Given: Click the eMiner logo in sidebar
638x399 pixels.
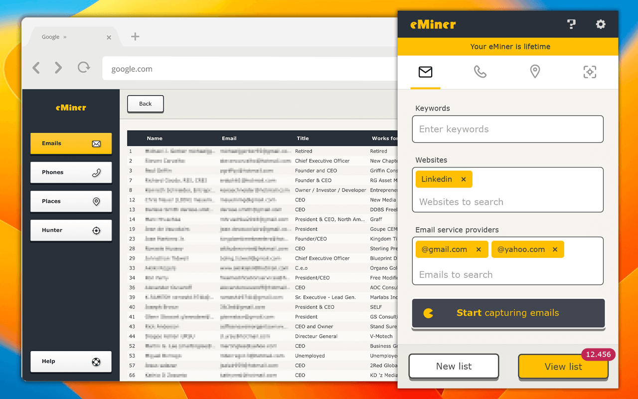Looking at the screenshot, I should coord(71,107).
